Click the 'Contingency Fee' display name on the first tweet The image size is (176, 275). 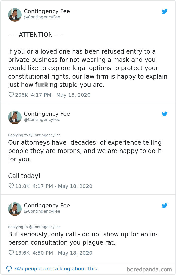47,11
